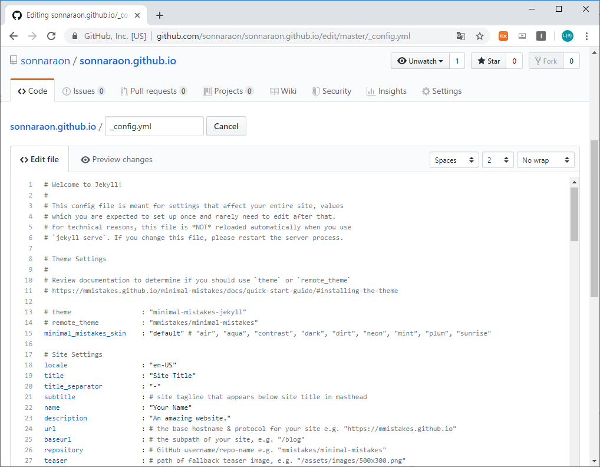This screenshot has height=467, width=600.
Task: Click the editor vertical scrollbar thumb
Action: pos(574,214)
